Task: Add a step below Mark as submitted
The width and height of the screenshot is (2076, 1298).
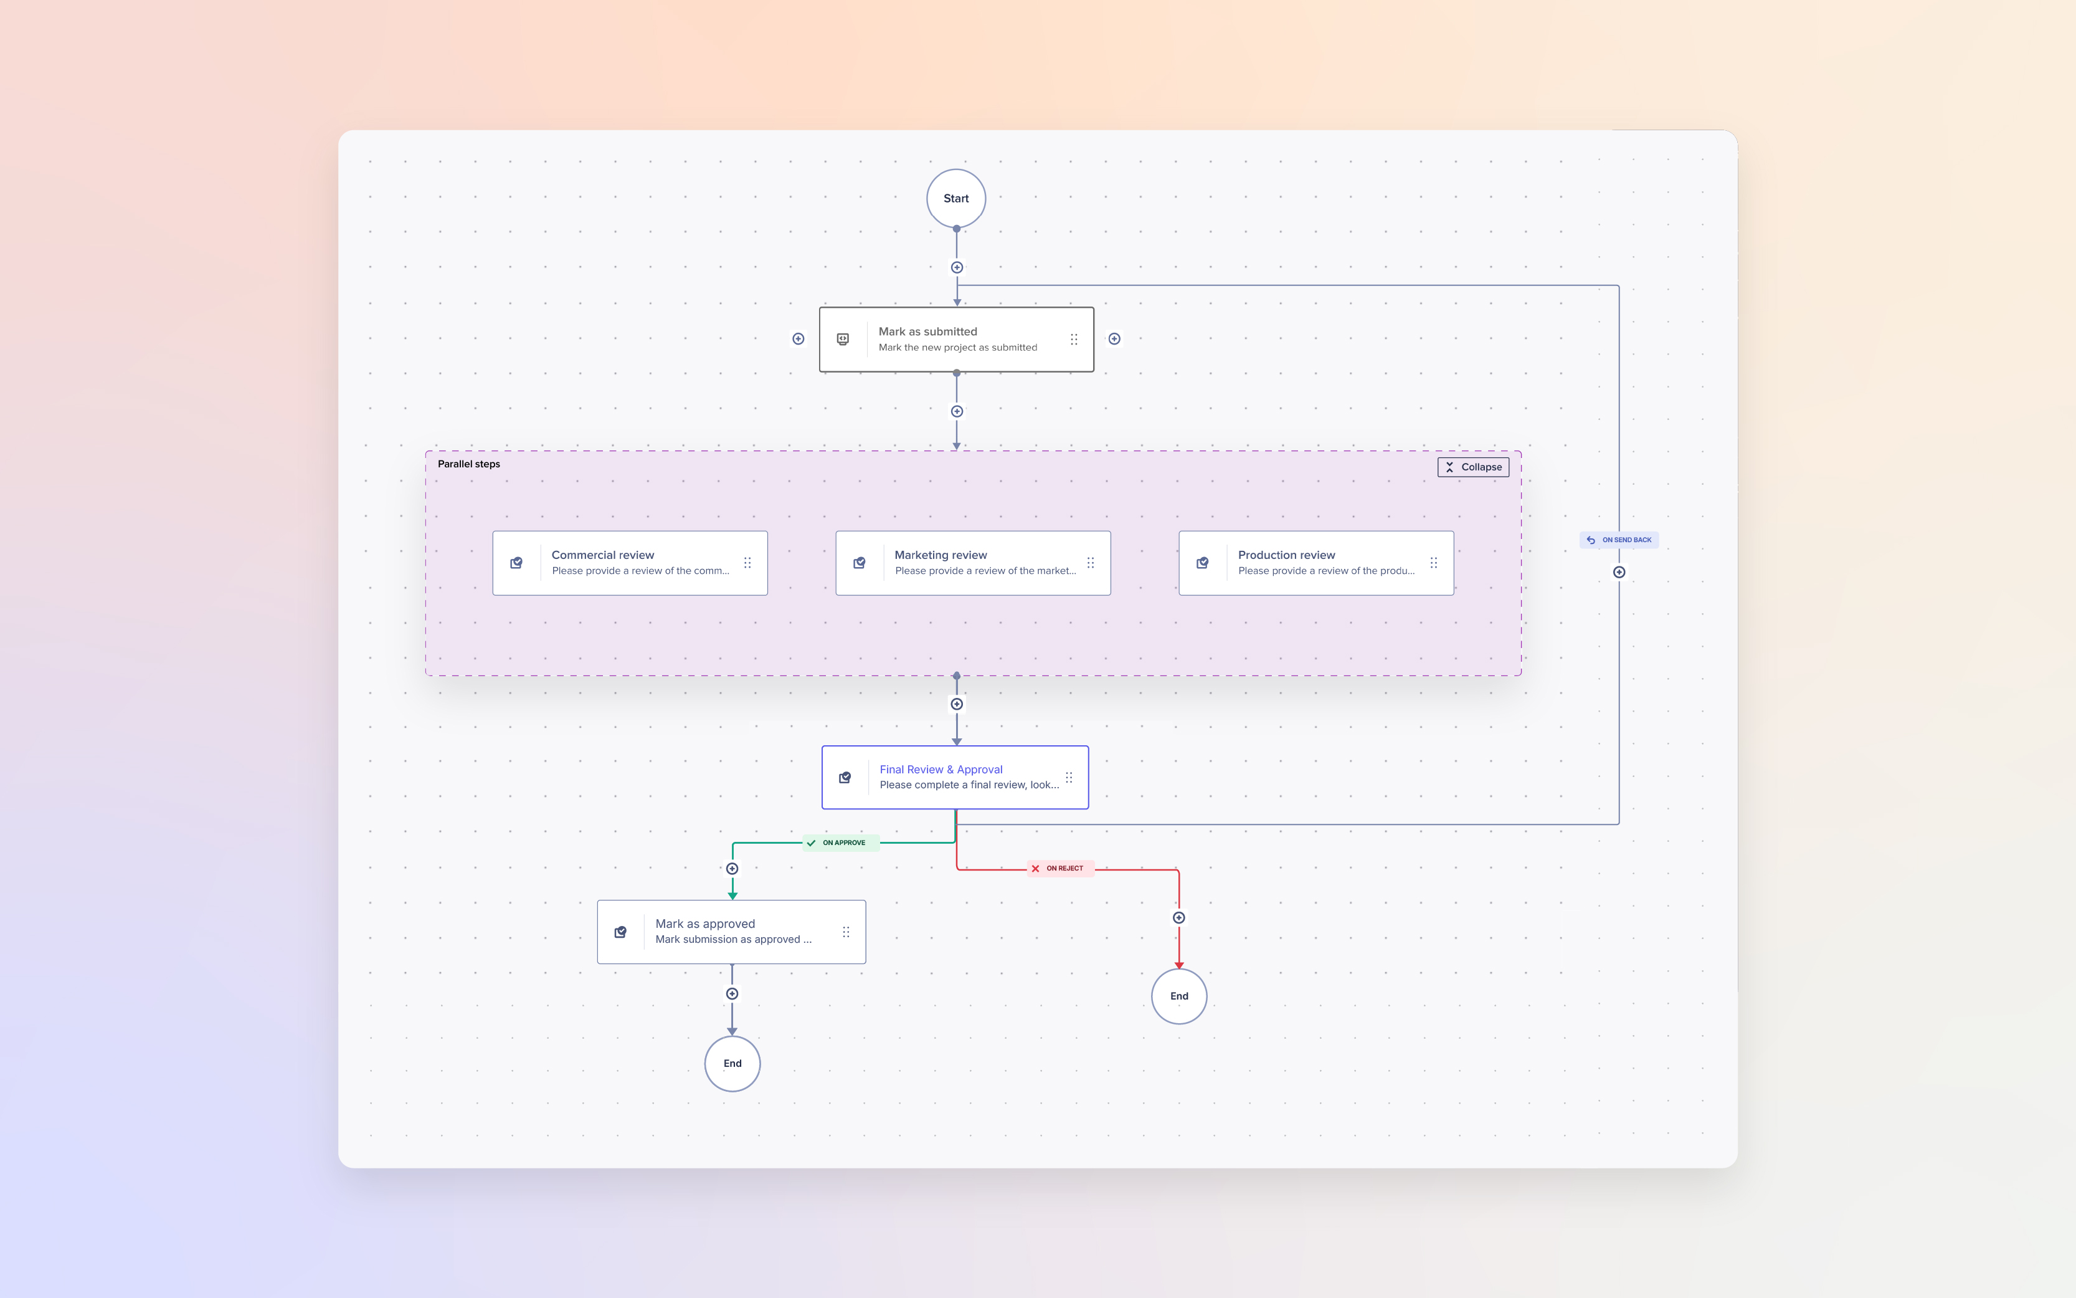Action: point(955,411)
